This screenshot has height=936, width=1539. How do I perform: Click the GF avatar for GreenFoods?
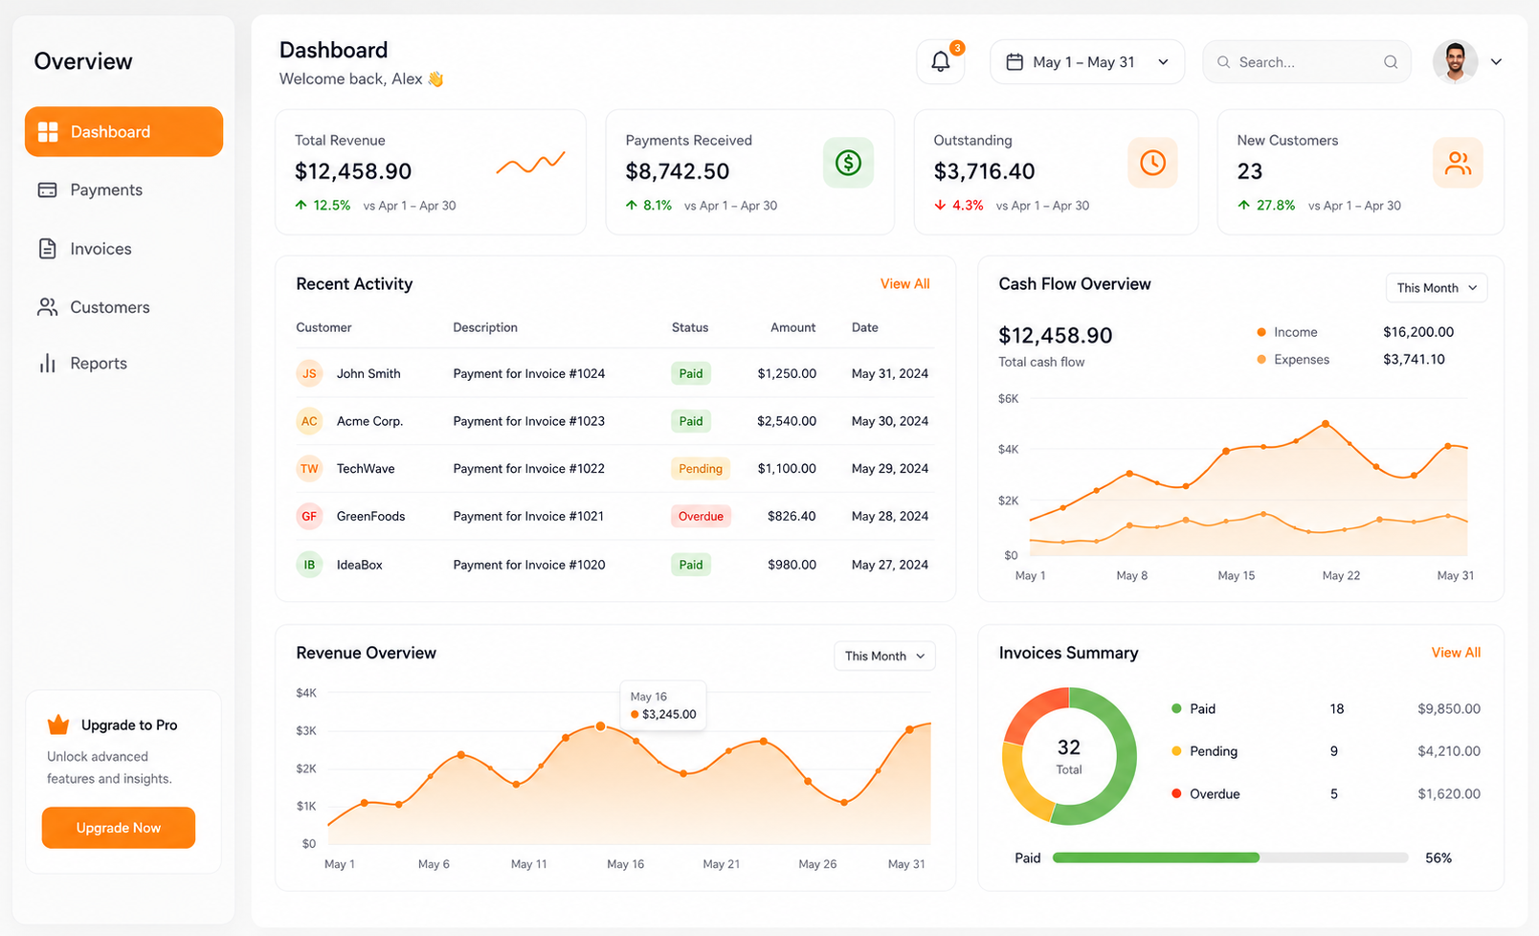[x=309, y=516]
